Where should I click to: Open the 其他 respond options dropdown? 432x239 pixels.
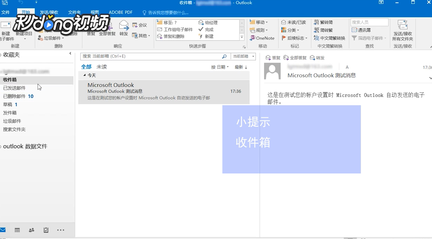point(141,36)
